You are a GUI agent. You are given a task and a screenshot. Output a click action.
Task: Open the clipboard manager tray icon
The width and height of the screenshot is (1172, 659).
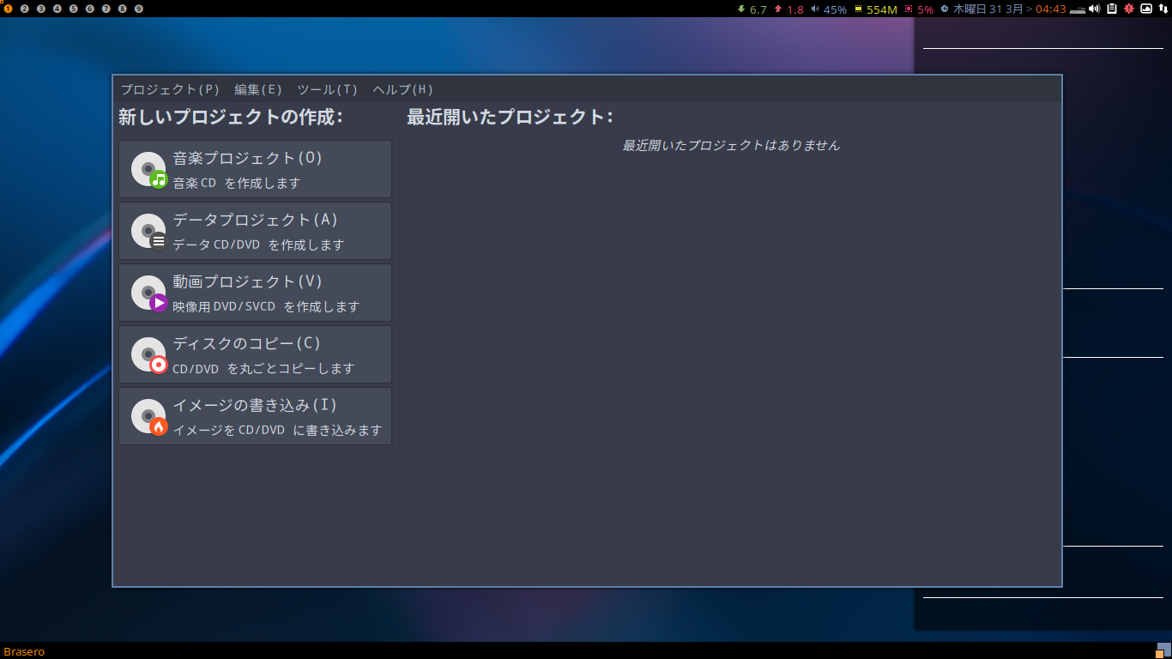[1112, 9]
